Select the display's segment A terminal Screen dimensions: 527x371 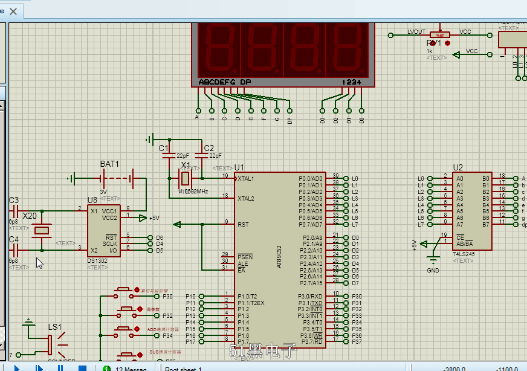[x=198, y=111]
